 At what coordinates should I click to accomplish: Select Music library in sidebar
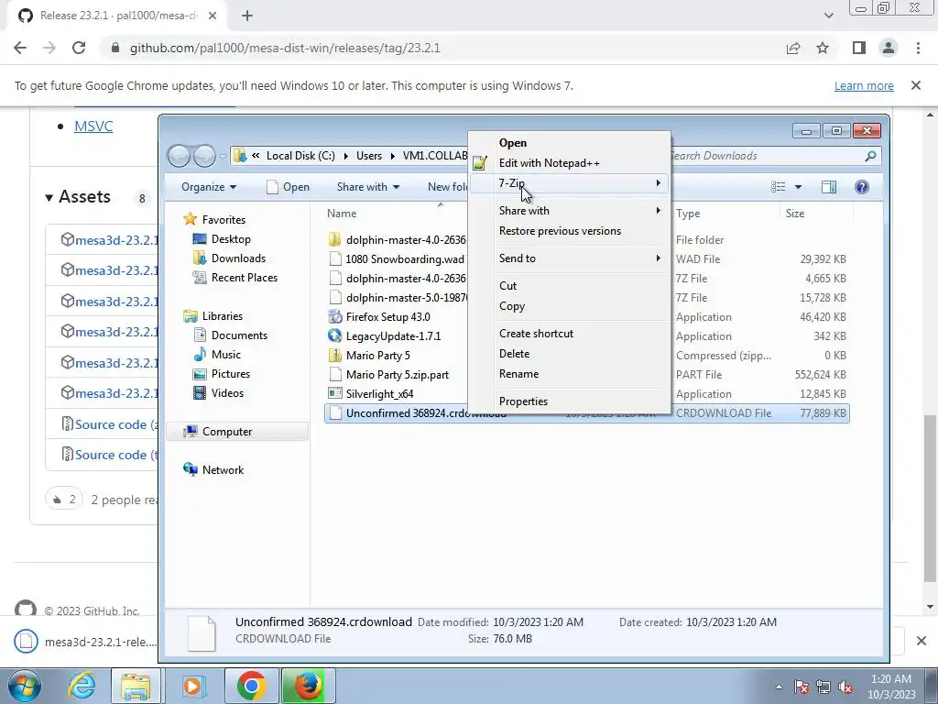coord(226,355)
